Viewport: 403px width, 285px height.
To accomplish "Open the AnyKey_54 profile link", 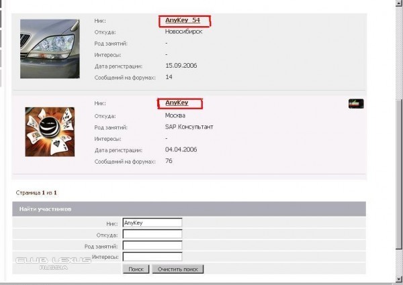I will click(183, 21).
